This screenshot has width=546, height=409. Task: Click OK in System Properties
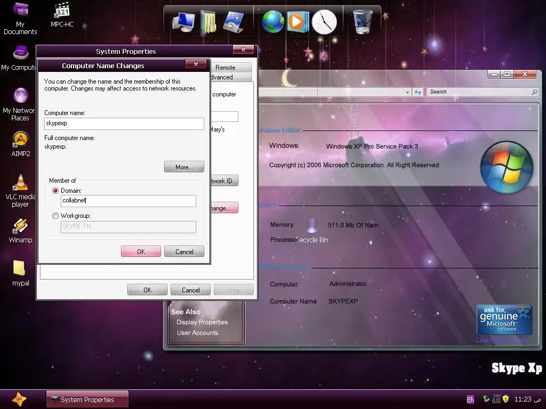pos(147,290)
